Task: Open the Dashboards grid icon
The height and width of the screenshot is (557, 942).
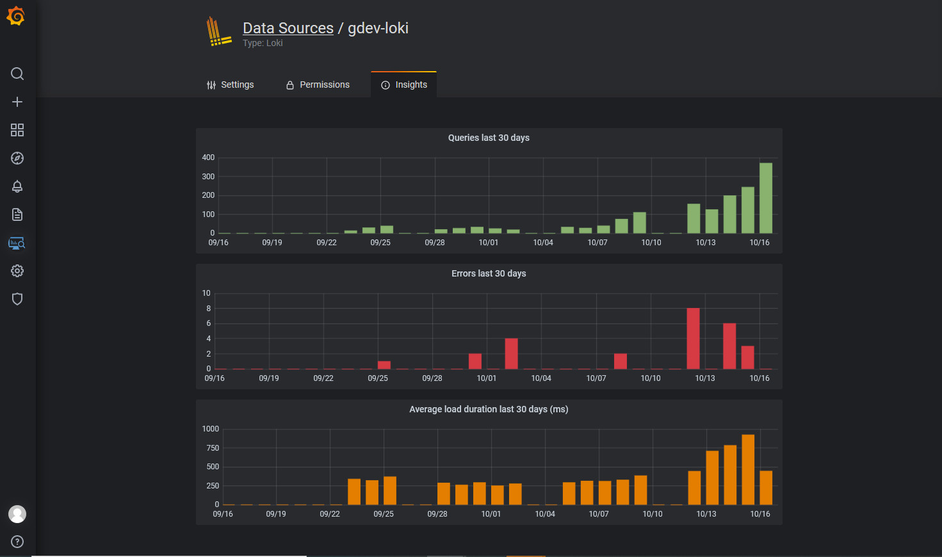Action: [17, 130]
